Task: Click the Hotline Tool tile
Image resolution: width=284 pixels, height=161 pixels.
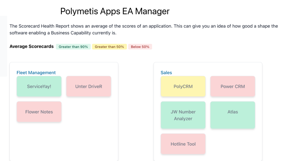Action: tap(183, 144)
